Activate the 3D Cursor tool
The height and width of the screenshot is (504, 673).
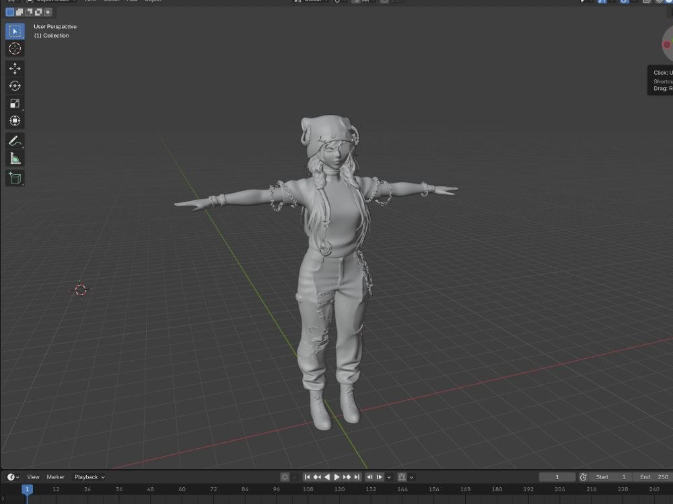pos(15,48)
